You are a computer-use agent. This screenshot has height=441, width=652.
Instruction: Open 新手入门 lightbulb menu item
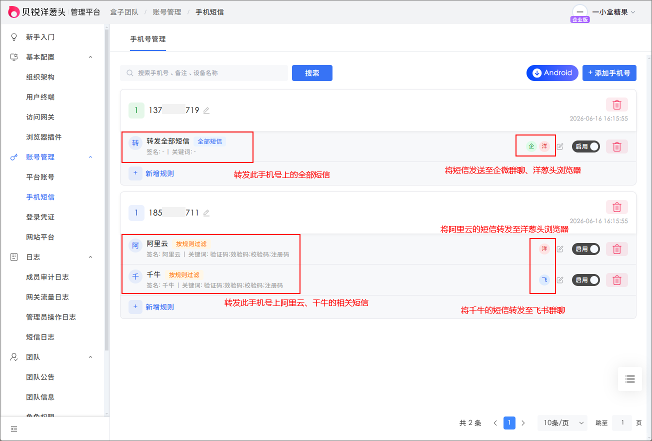pyautogui.click(x=40, y=37)
